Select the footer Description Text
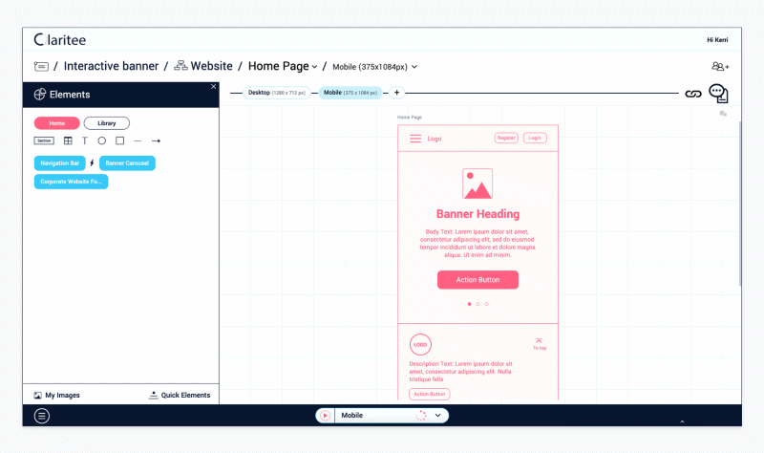Viewport: 764px width, 453px height. [x=461, y=372]
